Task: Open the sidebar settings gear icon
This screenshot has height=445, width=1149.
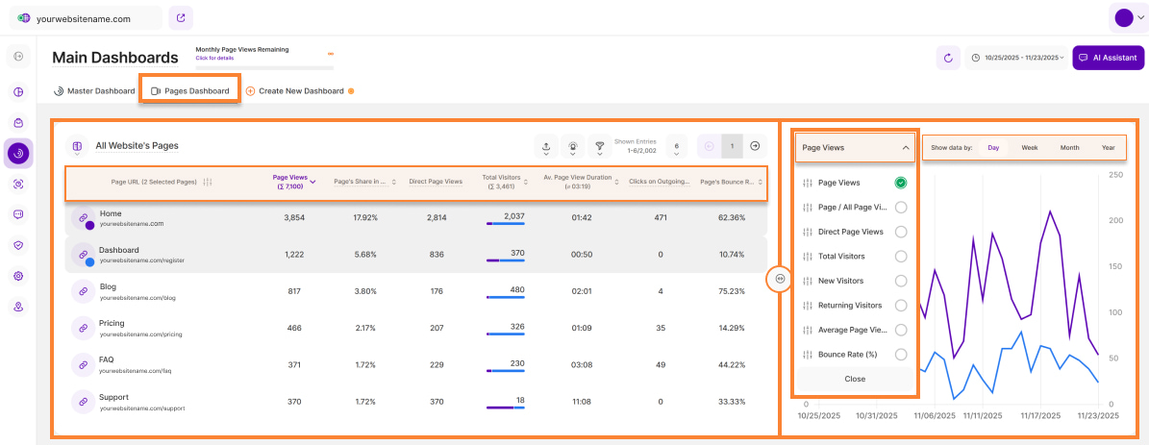Action: click(x=18, y=276)
